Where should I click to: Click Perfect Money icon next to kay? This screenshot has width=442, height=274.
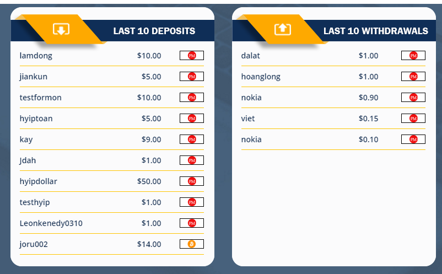click(x=192, y=139)
